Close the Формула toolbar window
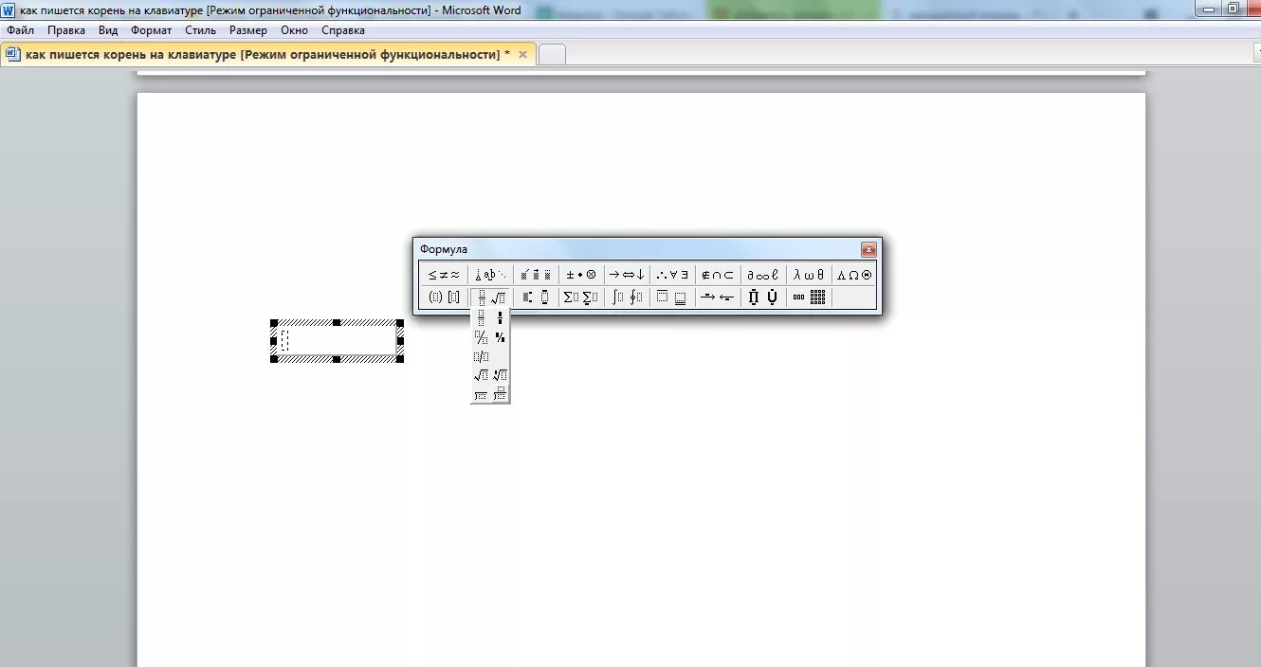Viewport: 1261px width, 667px height. 868,249
